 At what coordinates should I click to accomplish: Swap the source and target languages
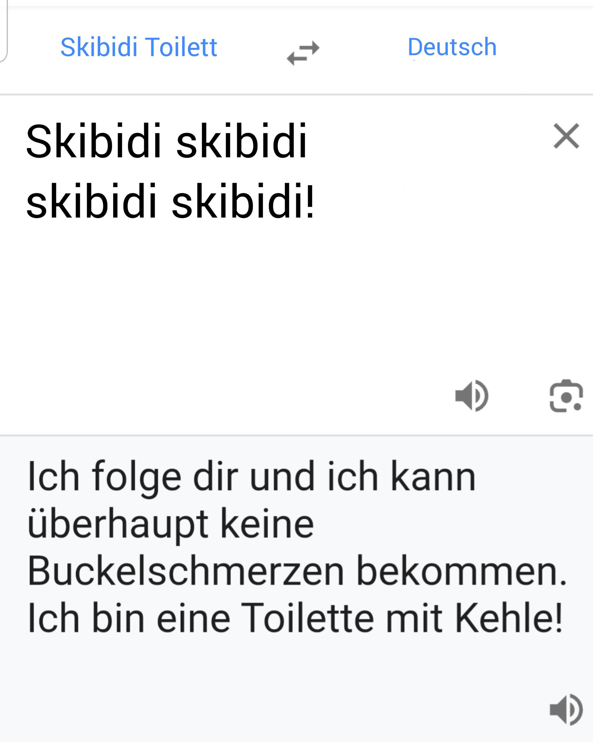click(303, 53)
